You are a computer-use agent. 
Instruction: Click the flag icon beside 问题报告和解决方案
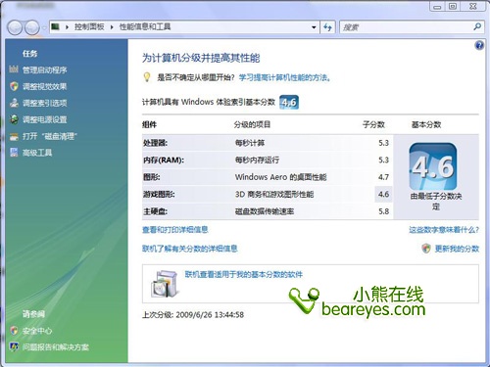coord(14,346)
